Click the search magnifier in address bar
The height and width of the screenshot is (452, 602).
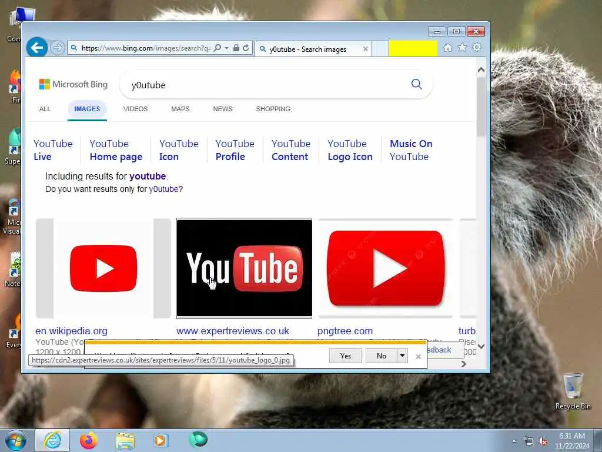point(218,48)
